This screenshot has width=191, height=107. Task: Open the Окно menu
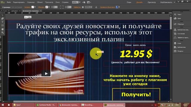(x=58, y=2)
